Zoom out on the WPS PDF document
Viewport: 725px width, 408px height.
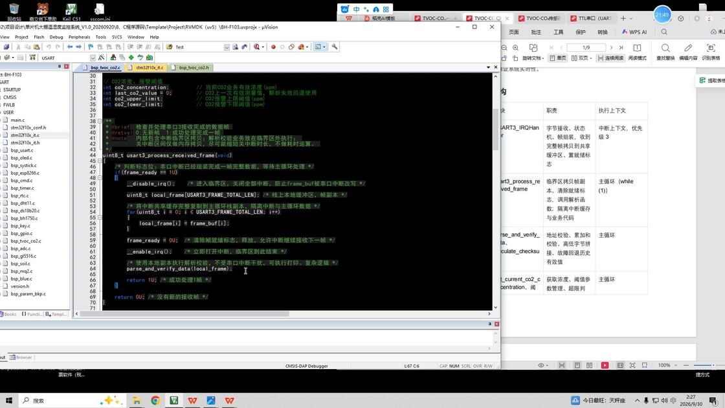pyautogui.click(x=504, y=48)
